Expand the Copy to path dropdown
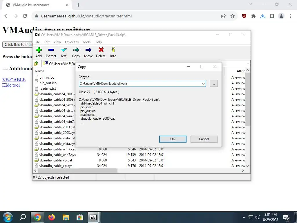This screenshot has width=297, height=223. pos(203,84)
